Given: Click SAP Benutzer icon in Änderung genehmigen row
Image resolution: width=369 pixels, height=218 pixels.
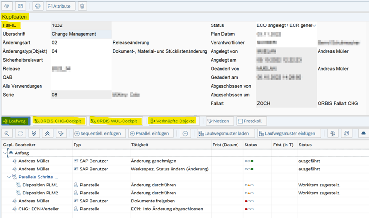Looking at the screenshot, I should 76,161.
